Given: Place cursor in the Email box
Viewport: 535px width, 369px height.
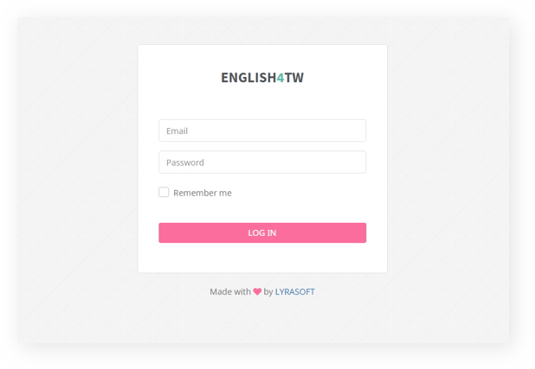Looking at the screenshot, I should tap(261, 130).
